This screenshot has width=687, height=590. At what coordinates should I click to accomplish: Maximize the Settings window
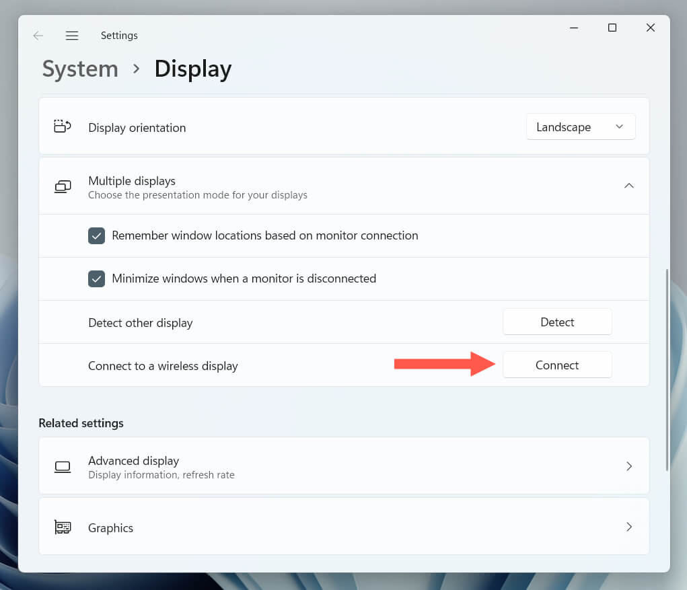tap(612, 28)
